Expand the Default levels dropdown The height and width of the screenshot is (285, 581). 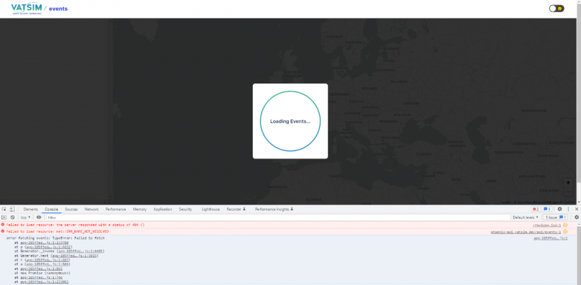(x=525, y=217)
